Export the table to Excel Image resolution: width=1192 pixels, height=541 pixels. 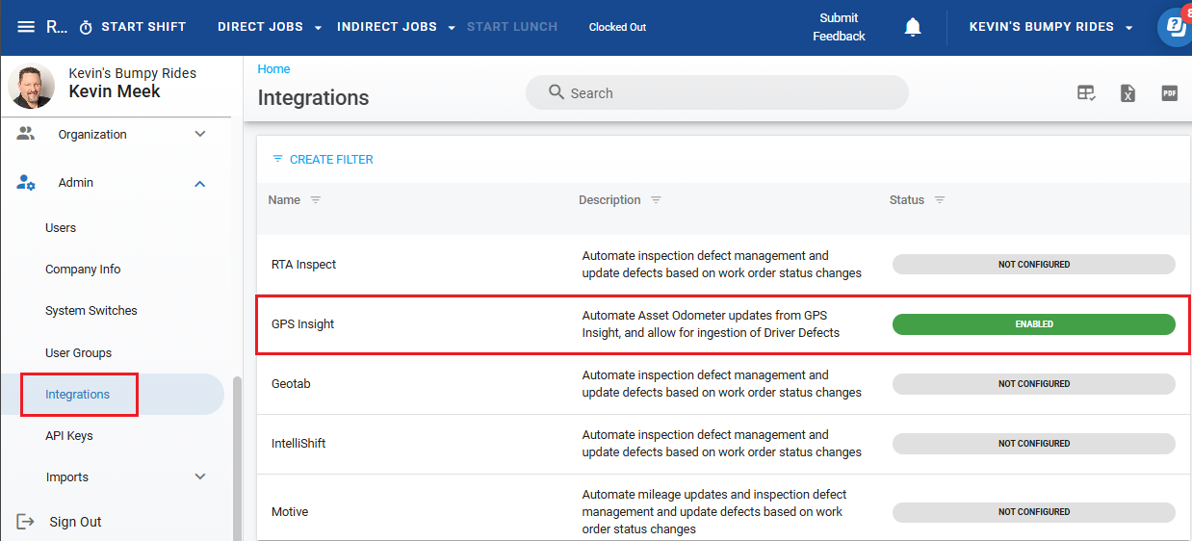[x=1127, y=93]
